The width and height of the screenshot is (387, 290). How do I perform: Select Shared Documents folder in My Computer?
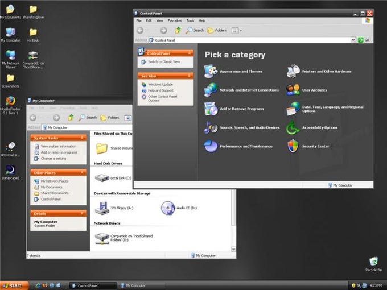[x=102, y=148]
